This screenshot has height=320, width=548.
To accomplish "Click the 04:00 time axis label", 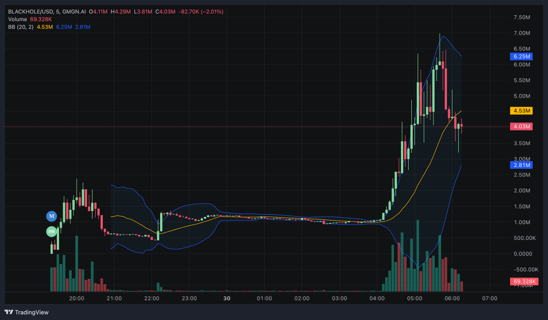I will [x=377, y=299].
